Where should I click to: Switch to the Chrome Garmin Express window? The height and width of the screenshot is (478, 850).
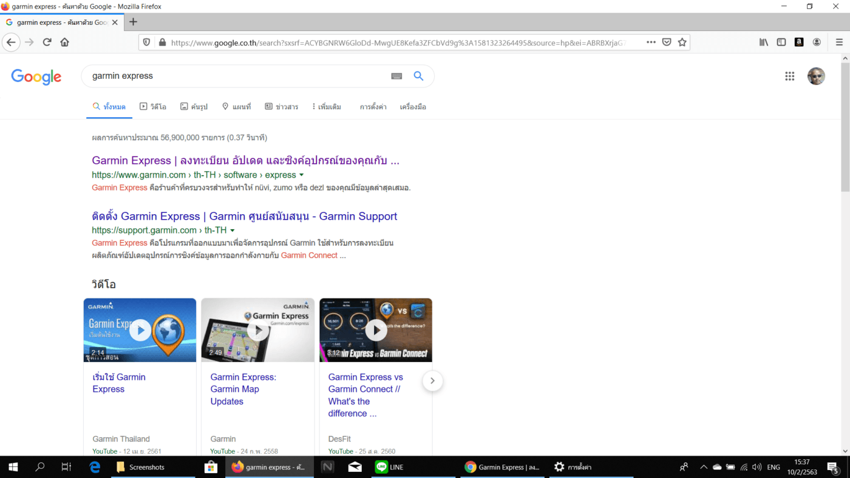501,467
